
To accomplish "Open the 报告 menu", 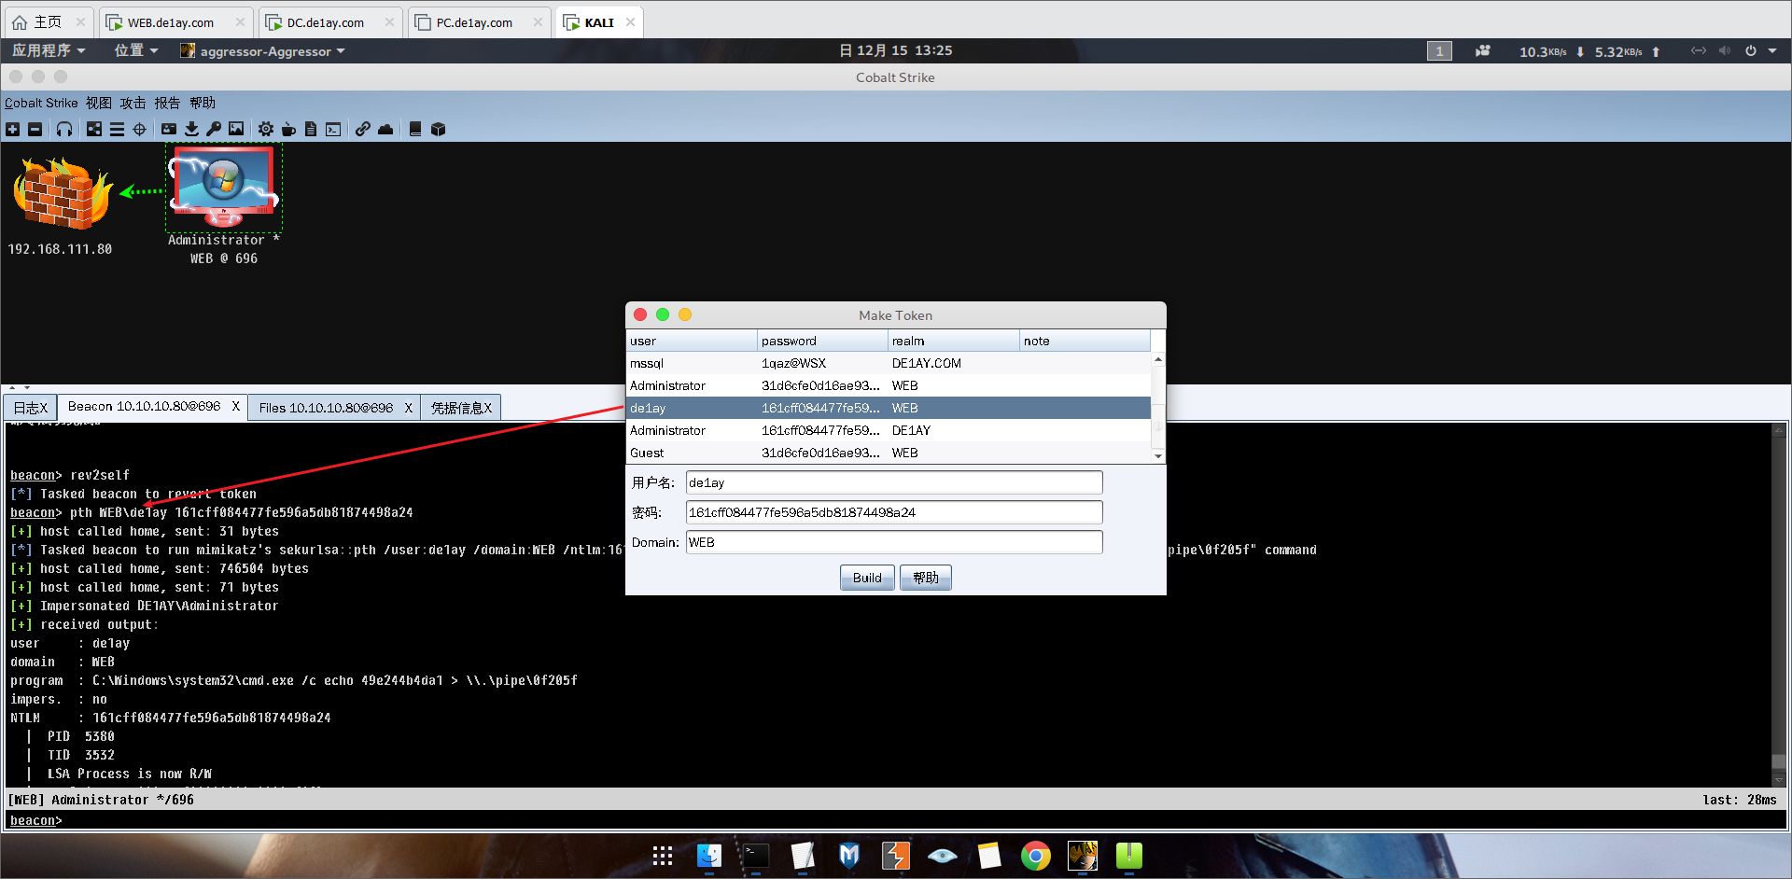I will (167, 103).
